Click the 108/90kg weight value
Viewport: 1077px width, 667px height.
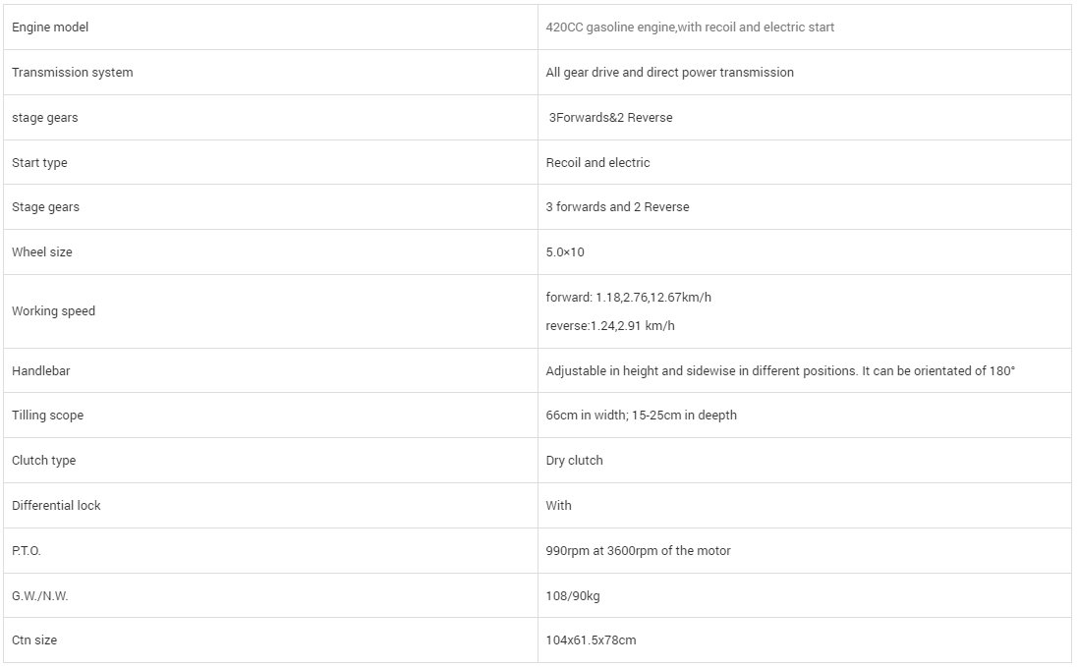(x=572, y=596)
